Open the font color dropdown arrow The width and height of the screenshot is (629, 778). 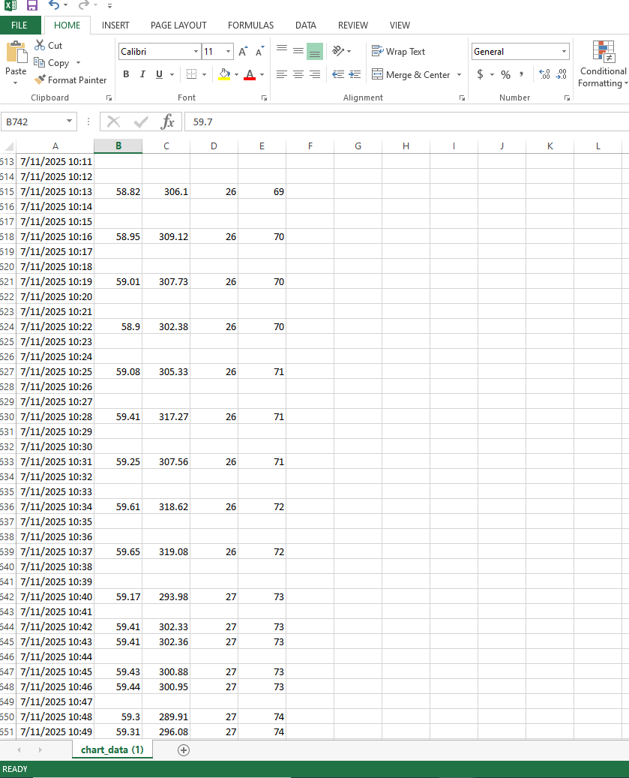pyautogui.click(x=262, y=75)
